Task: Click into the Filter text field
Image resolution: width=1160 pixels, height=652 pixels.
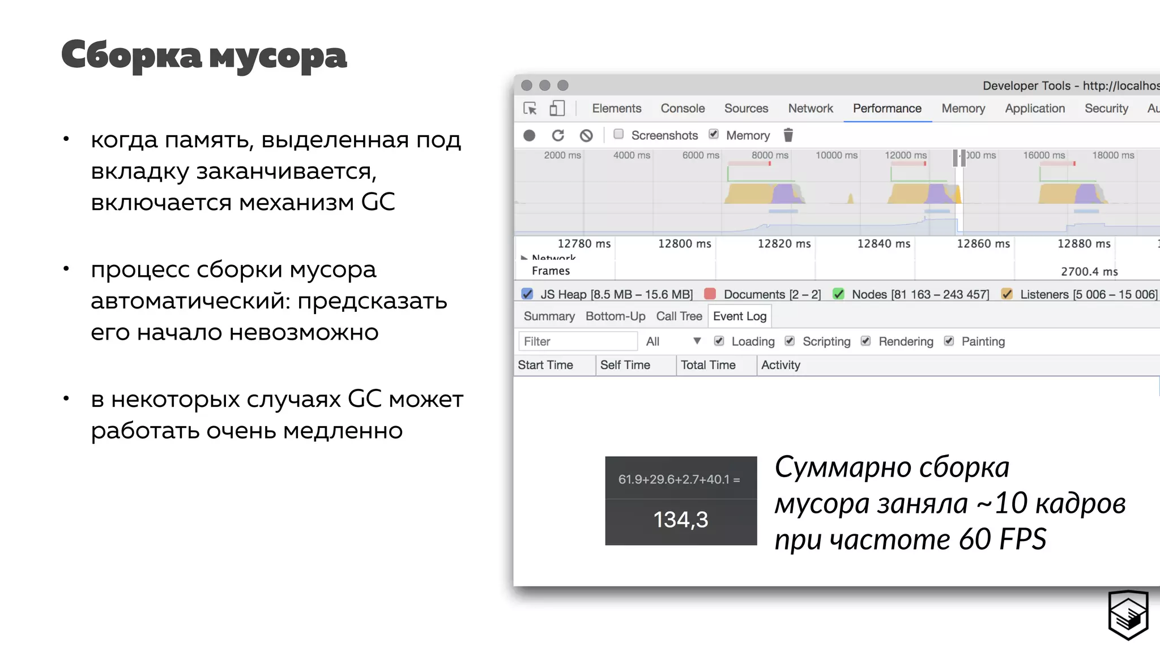Action: [578, 341]
